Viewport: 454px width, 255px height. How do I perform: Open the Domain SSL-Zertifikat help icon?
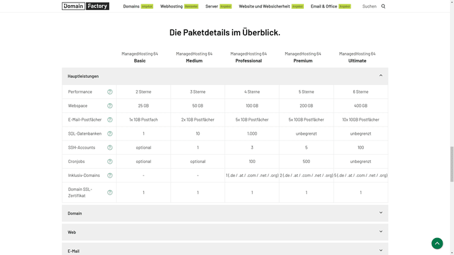pos(110,193)
